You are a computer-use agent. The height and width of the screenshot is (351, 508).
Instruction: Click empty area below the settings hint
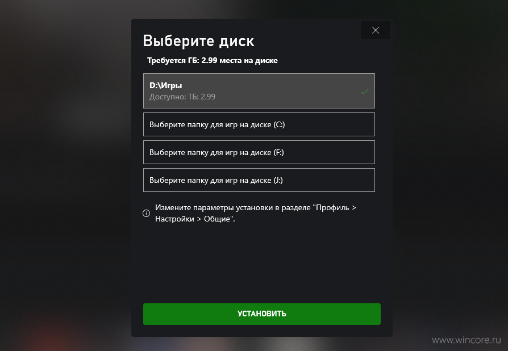262,262
